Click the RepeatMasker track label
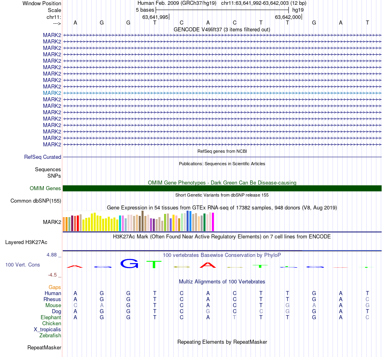 [x=44, y=347]
